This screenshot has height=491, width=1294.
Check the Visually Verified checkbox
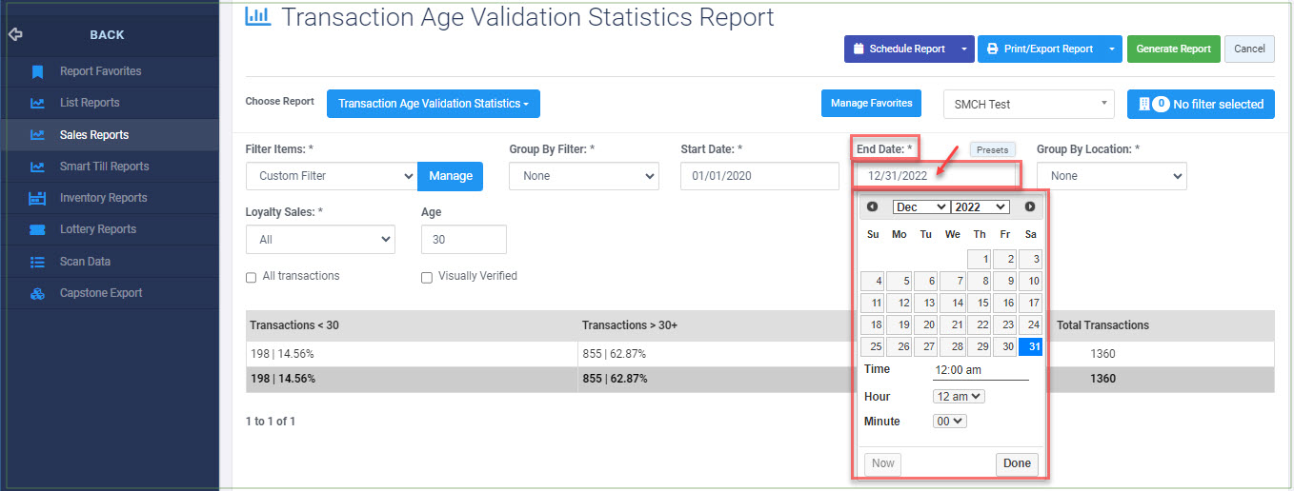pyautogui.click(x=427, y=277)
